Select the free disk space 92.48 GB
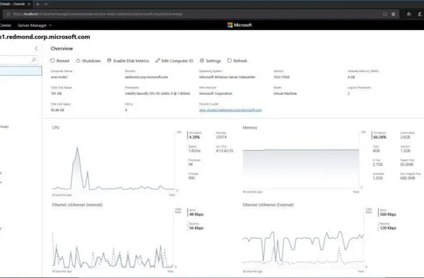 (x=57, y=110)
